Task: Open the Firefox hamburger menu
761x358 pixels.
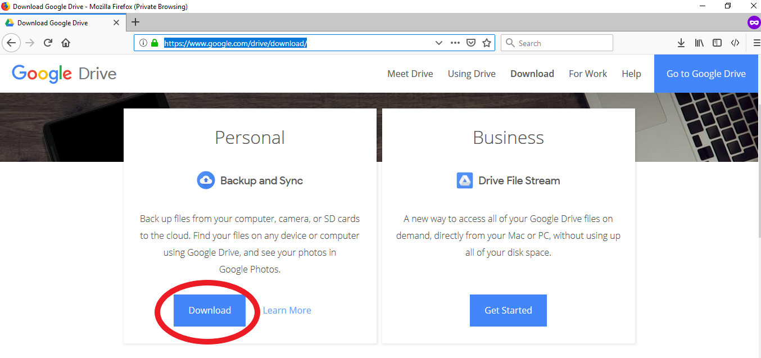Action: (756, 43)
